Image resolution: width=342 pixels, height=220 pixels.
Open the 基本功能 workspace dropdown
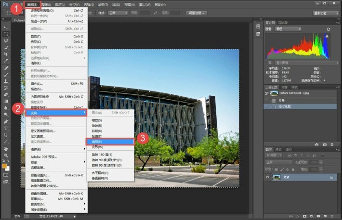click(x=321, y=13)
